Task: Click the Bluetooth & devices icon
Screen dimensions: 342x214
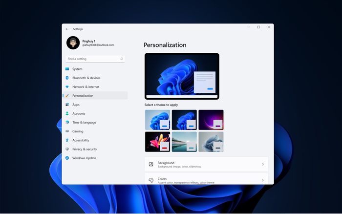Action: [67, 78]
